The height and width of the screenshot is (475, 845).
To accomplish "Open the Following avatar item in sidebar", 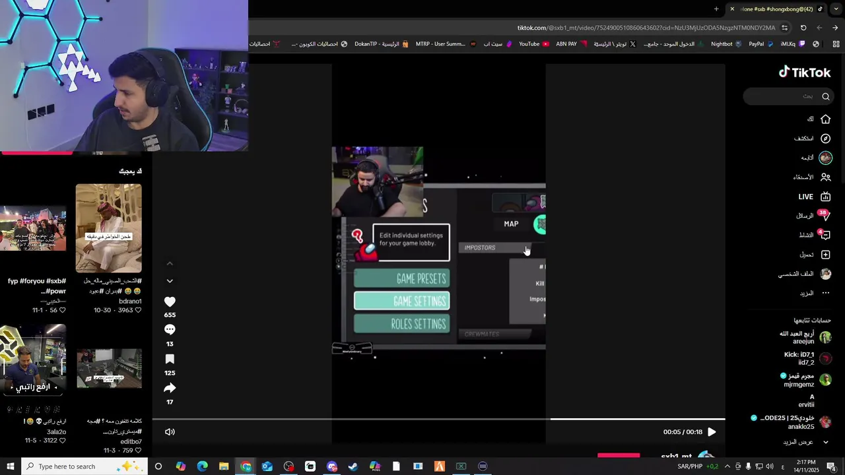I will pos(825,158).
